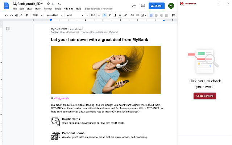Open the View menu

(29, 9)
